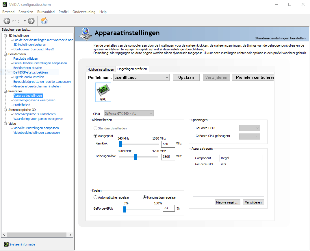Collapse the 3D-instellingen tree node
Image resolution: width=310 pixels, height=251 pixels.
point(5,36)
